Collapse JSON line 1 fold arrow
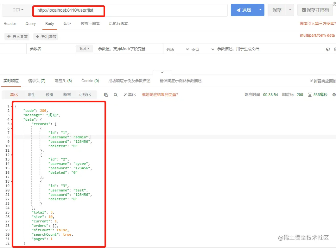The width and height of the screenshot is (336, 248). click(x=11, y=106)
